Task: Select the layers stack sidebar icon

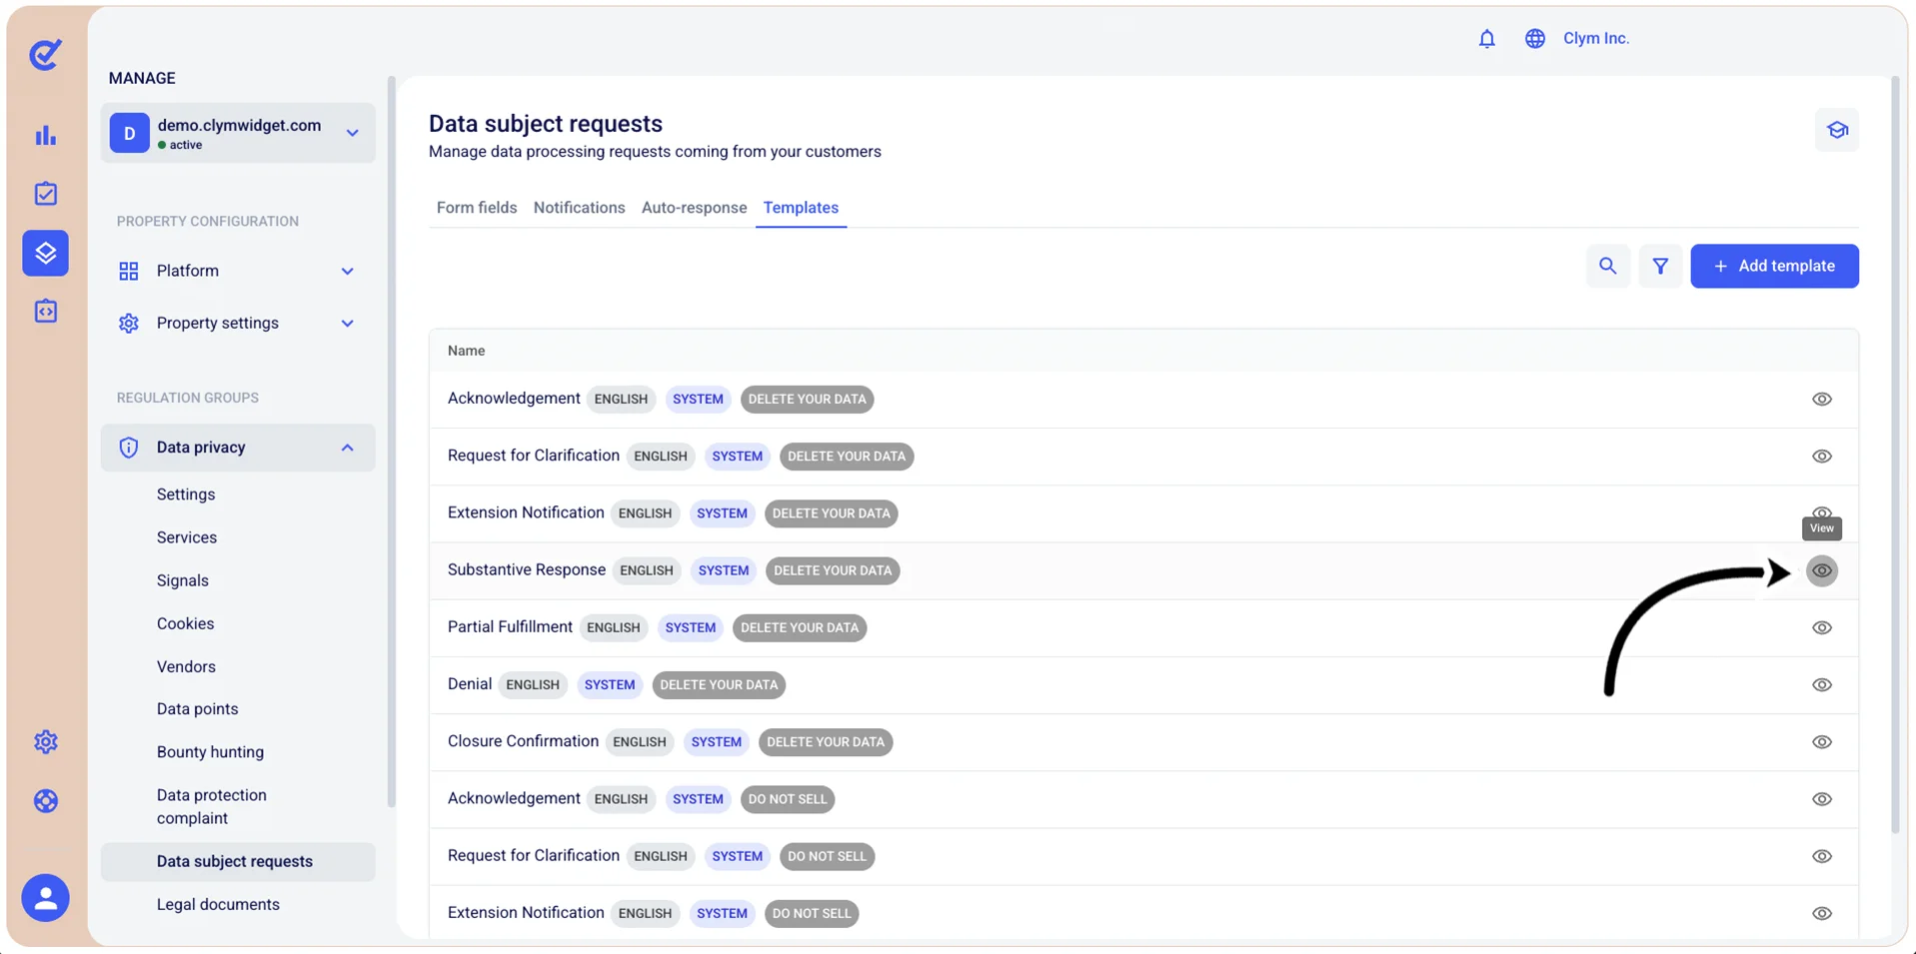Action: (46, 253)
